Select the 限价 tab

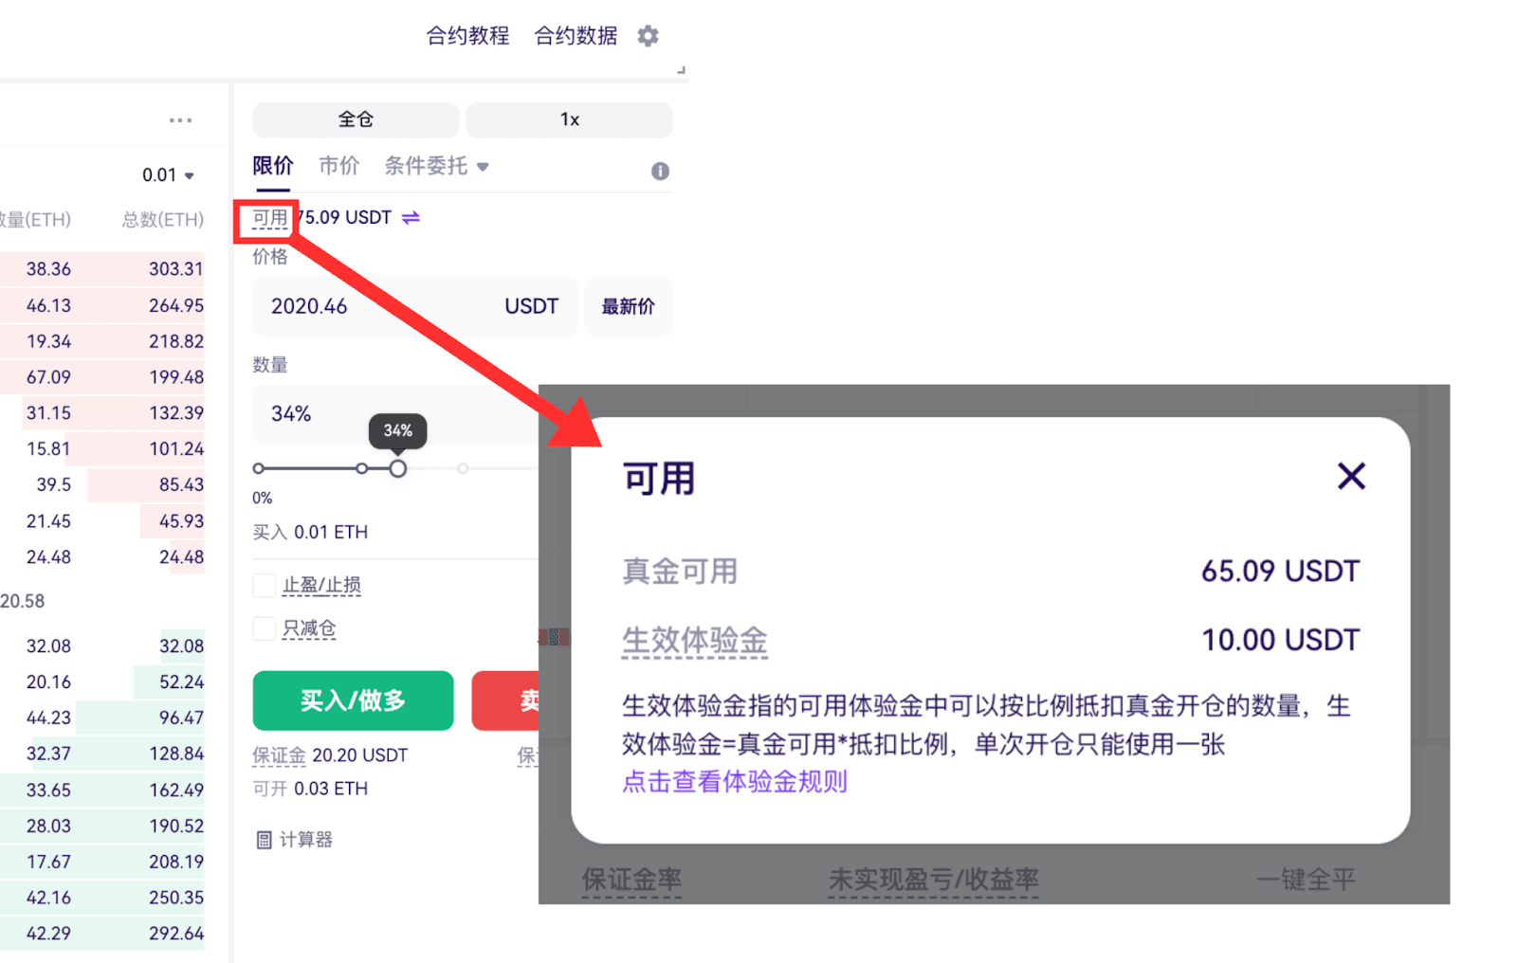[273, 166]
